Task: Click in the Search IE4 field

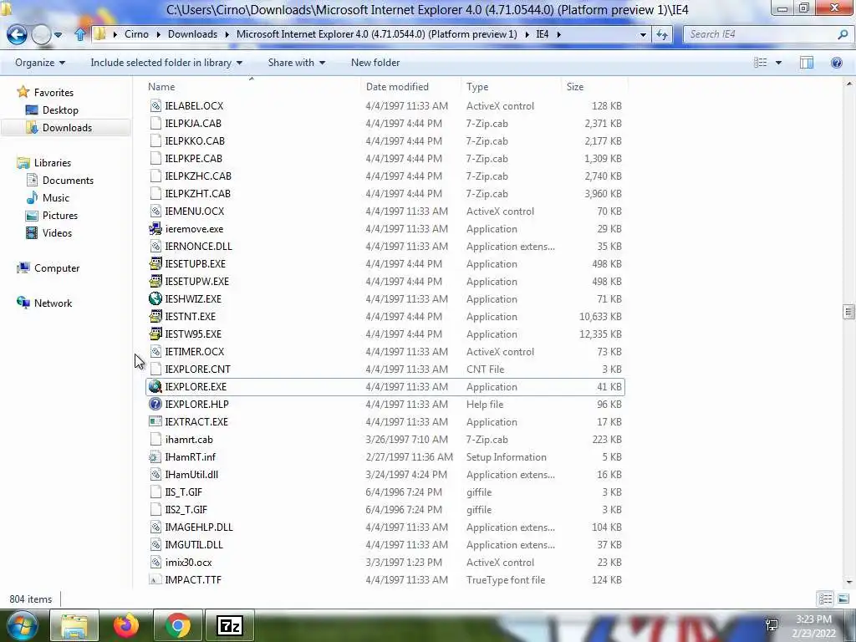Action: (761, 34)
